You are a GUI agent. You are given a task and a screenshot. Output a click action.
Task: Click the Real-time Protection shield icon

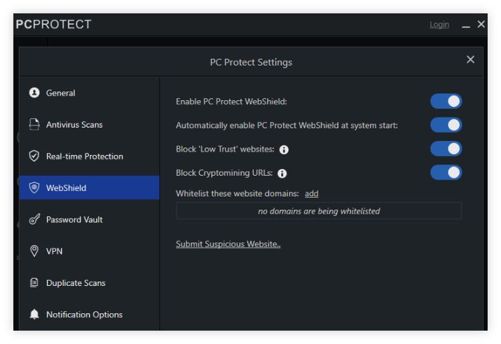coord(35,156)
